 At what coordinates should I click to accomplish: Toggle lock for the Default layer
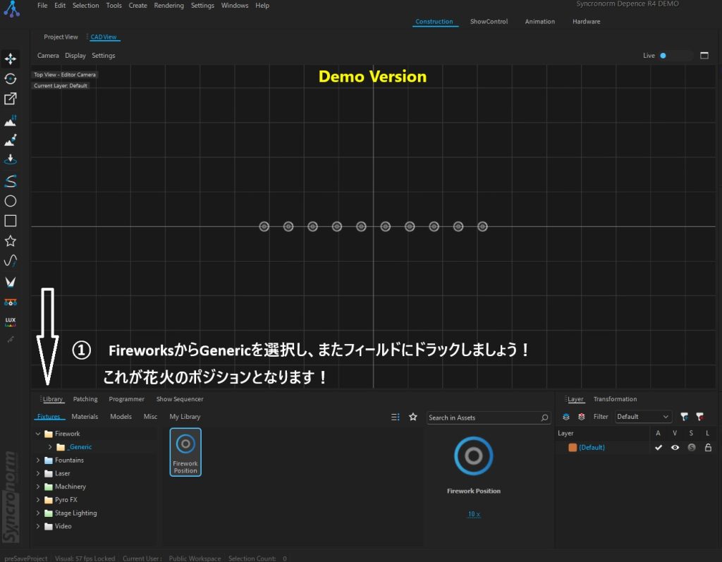coord(708,447)
